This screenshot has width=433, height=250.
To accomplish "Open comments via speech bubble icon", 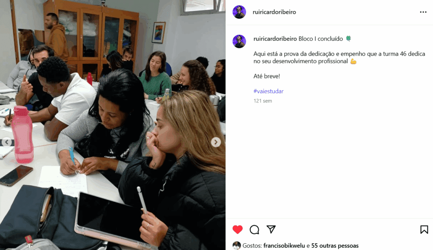I will pos(254,229).
